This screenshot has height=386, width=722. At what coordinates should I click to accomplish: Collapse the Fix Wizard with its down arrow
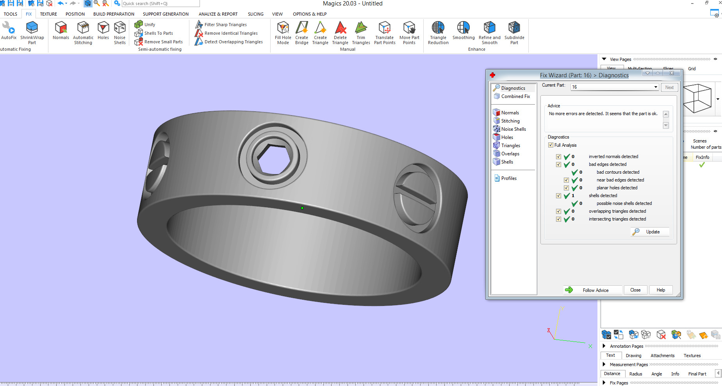[647, 73]
